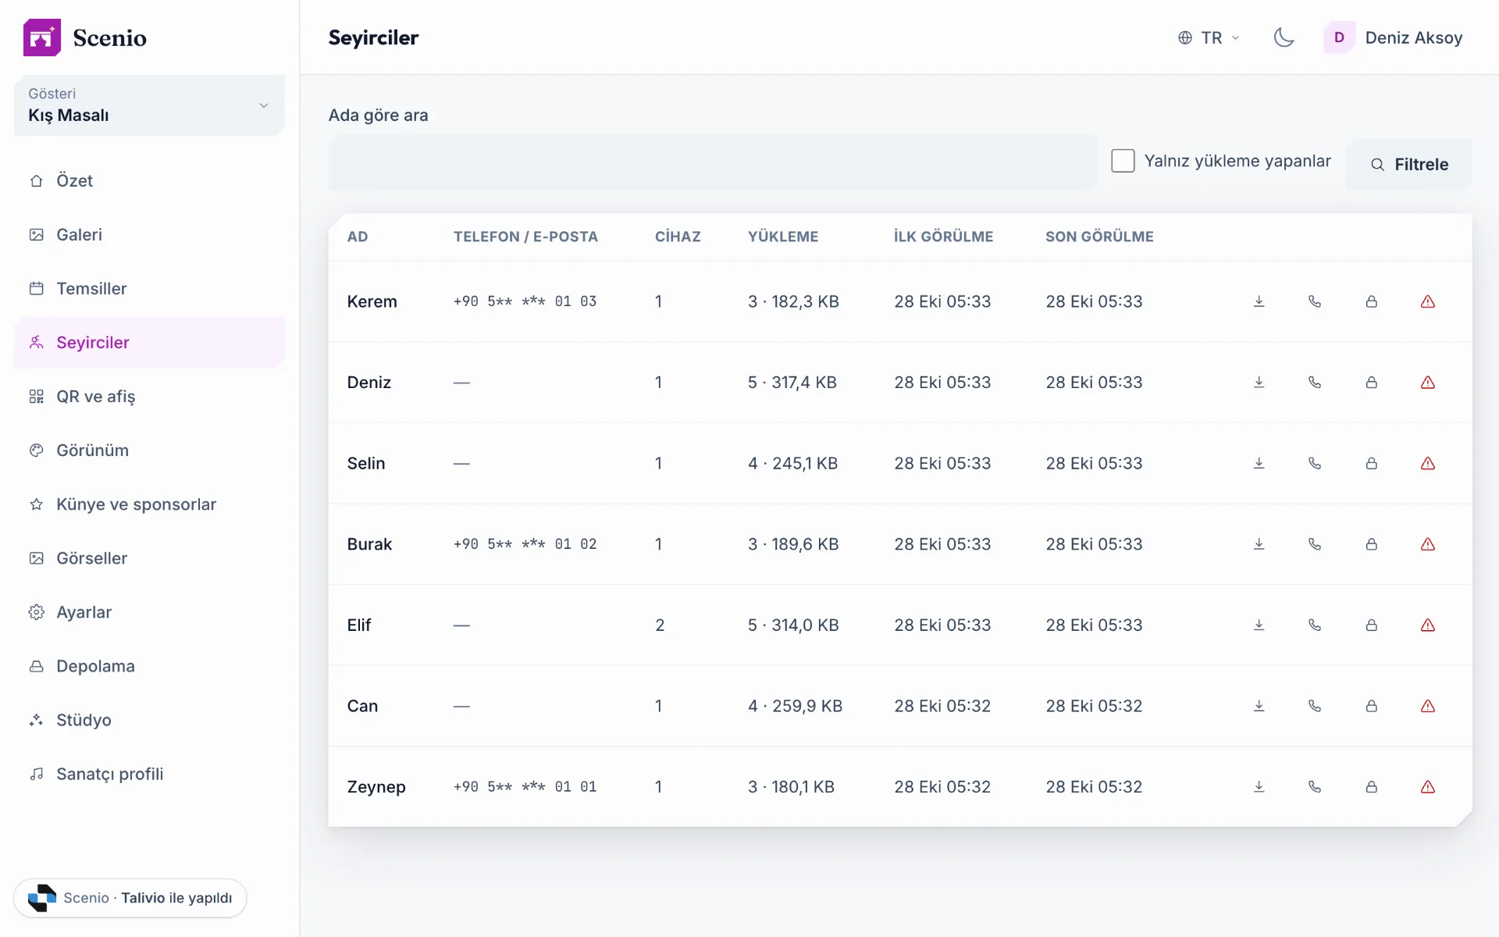
Task: Enable the Yalnız yükleme yapanlar checkbox
Action: pos(1123,161)
